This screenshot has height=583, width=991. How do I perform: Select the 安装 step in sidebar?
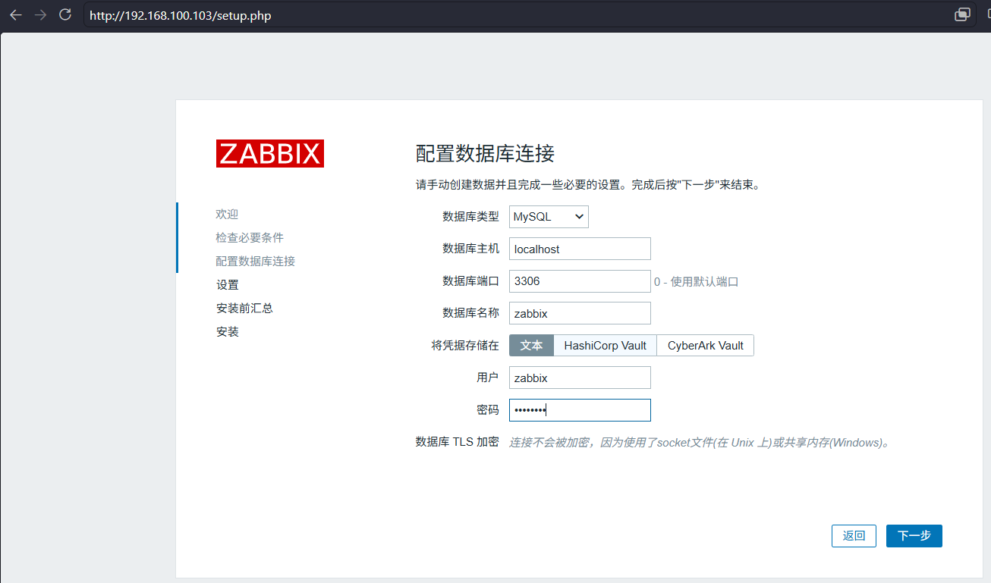[227, 332]
